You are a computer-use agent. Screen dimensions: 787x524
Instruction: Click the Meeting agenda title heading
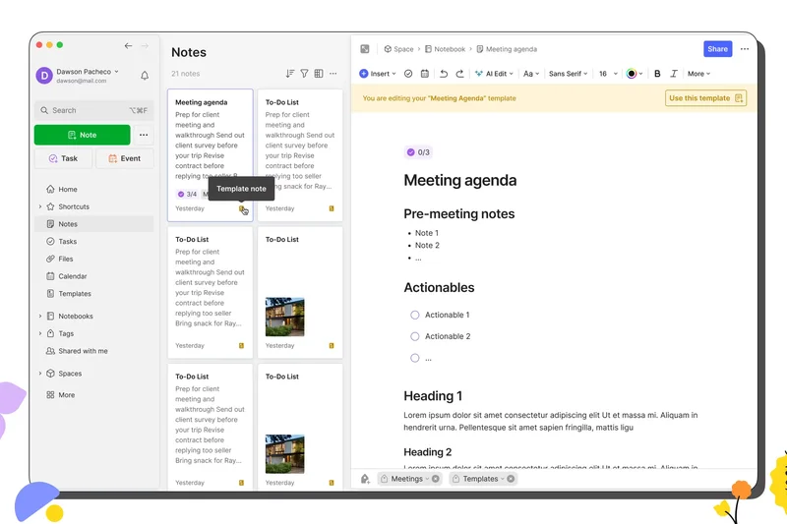coord(459,181)
